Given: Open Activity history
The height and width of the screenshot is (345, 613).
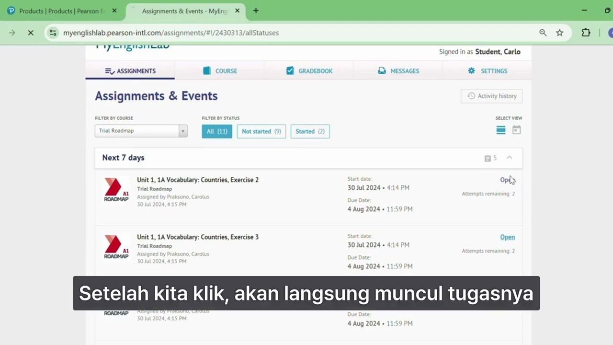Looking at the screenshot, I should (491, 96).
